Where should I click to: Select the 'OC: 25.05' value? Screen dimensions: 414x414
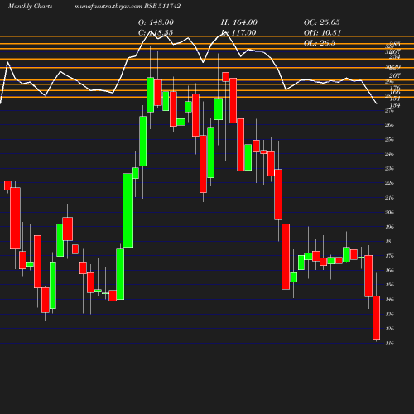322,22
